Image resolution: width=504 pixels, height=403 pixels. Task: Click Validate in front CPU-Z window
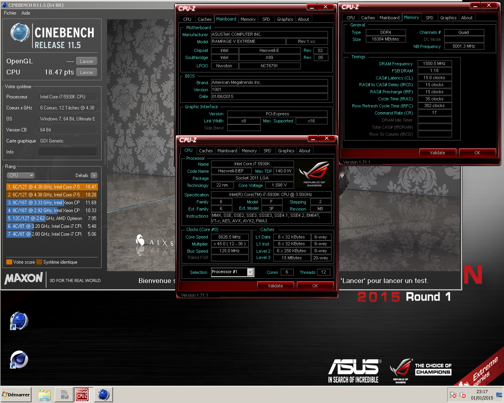275,286
